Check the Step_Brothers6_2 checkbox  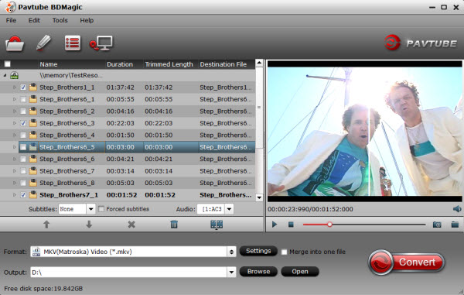click(23, 111)
